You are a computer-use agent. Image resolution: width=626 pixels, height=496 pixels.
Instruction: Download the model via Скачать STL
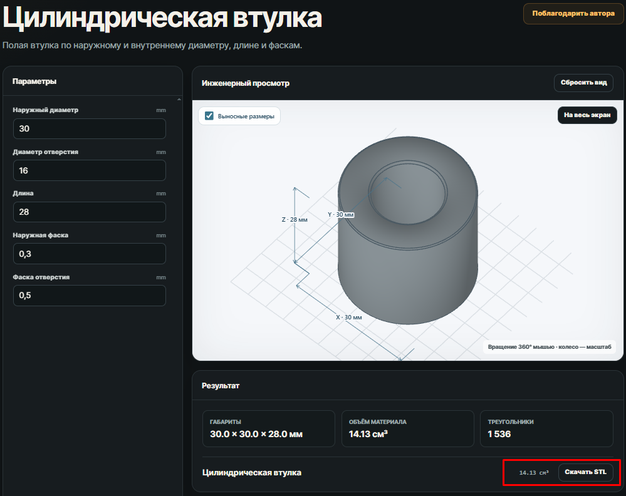click(x=585, y=472)
